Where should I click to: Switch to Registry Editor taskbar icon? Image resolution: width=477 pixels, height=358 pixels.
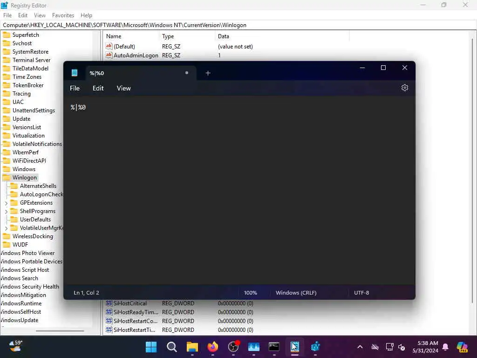[315, 346]
